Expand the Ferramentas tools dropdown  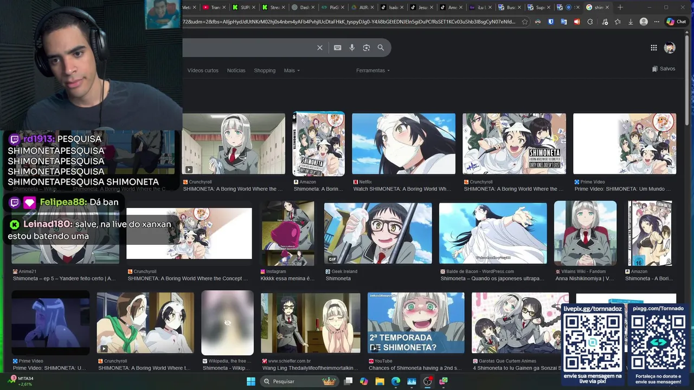(373, 70)
